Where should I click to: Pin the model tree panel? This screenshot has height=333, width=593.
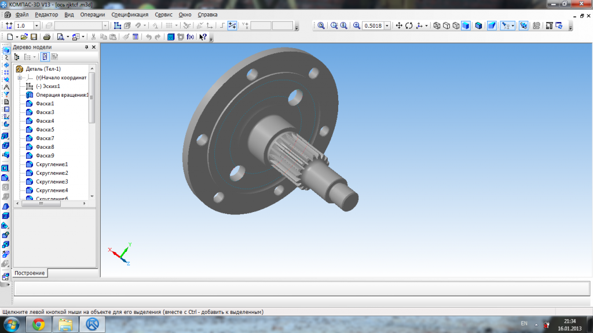87,47
